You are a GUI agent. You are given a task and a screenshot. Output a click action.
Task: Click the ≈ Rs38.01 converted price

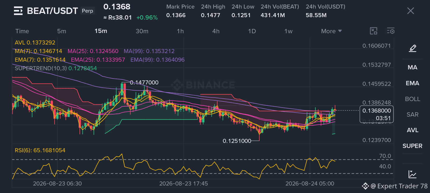(x=118, y=17)
